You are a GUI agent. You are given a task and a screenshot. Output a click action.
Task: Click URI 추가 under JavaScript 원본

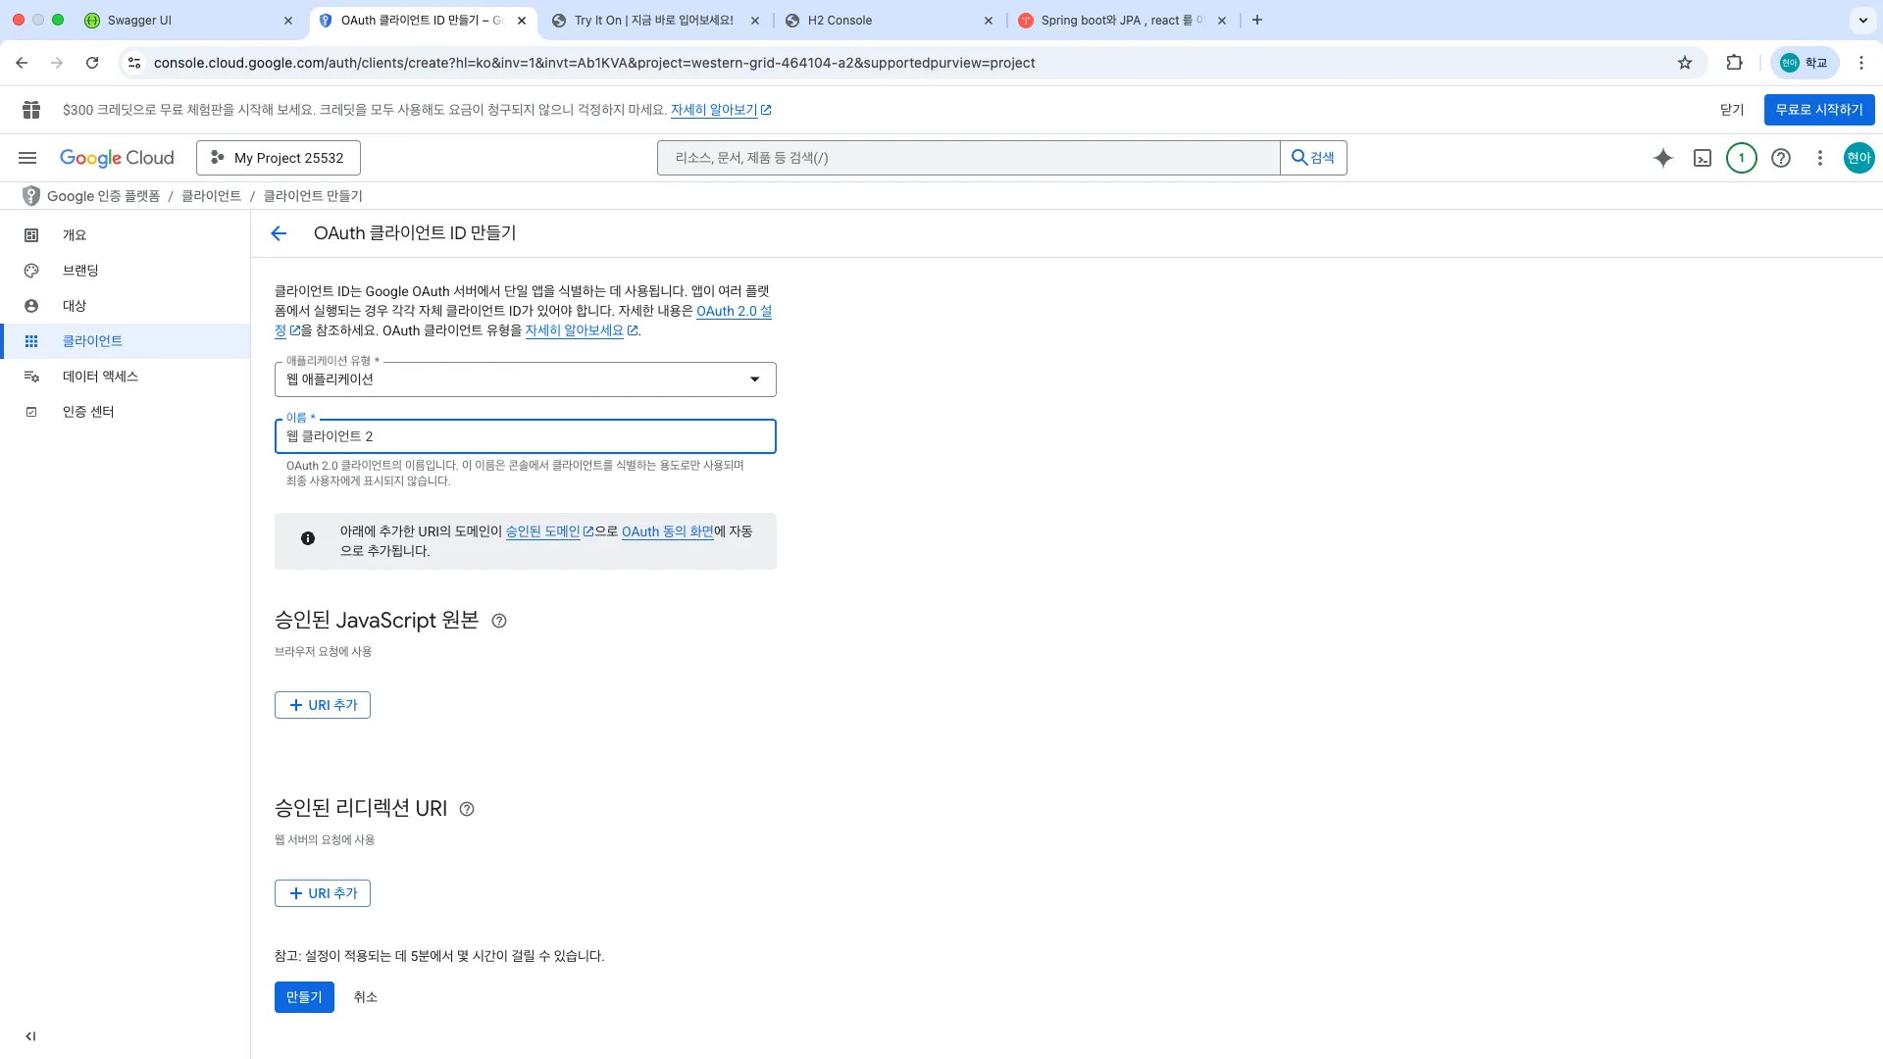click(323, 705)
